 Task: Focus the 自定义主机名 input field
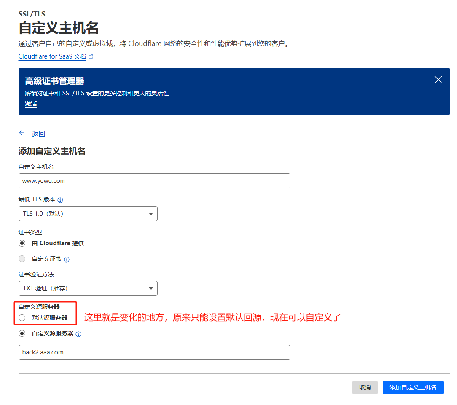tap(154, 181)
